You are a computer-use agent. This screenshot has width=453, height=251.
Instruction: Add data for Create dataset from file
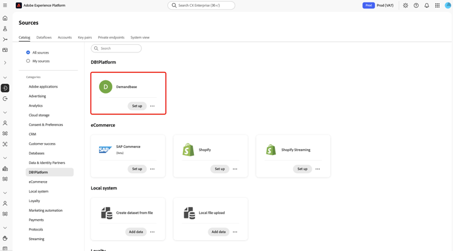coord(136,232)
